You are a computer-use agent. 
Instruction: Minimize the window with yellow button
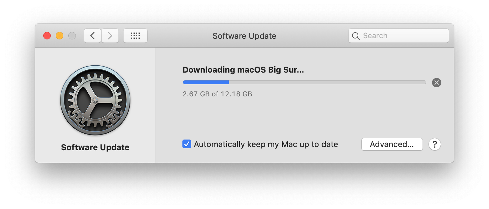tap(60, 36)
